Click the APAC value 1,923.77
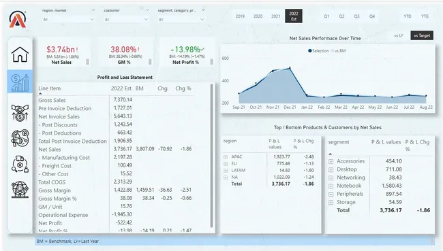Viewport: 443px width, 251px height. click(x=281, y=157)
